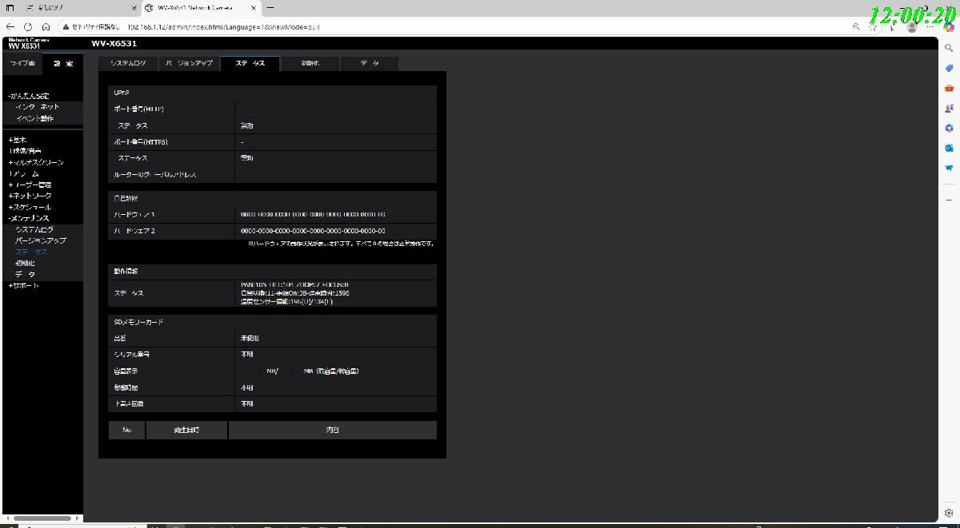
Task: Open the Outlook sidebar icon
Action: point(949,148)
